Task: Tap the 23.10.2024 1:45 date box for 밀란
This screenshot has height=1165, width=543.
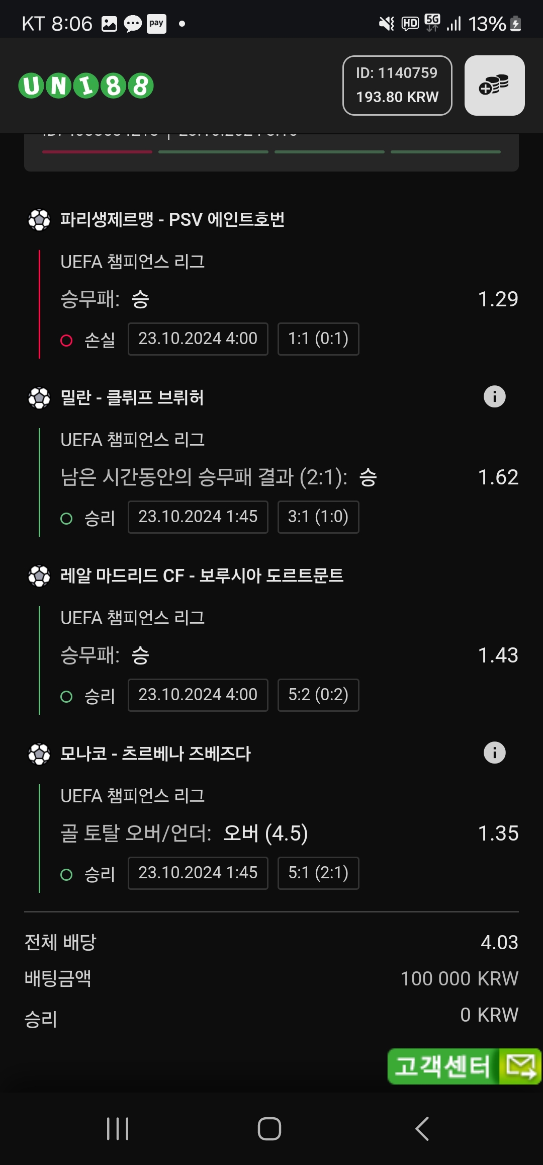Action: [198, 517]
